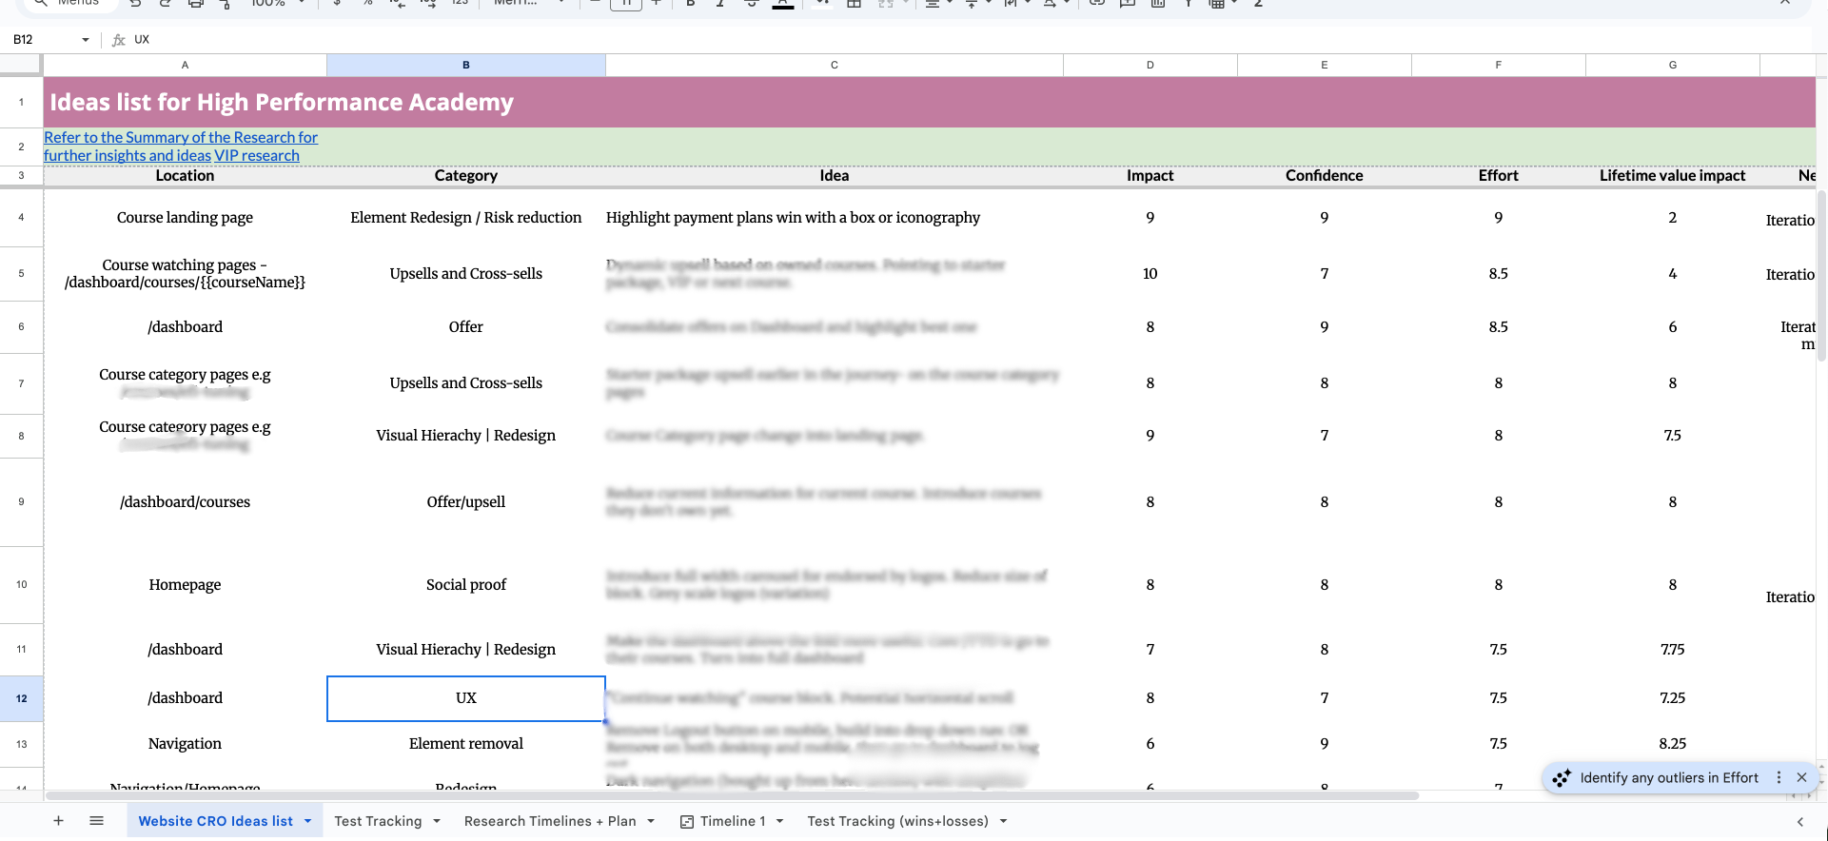Add a new sheet with plus icon
Screen dimensions: 1828x841
click(x=58, y=821)
